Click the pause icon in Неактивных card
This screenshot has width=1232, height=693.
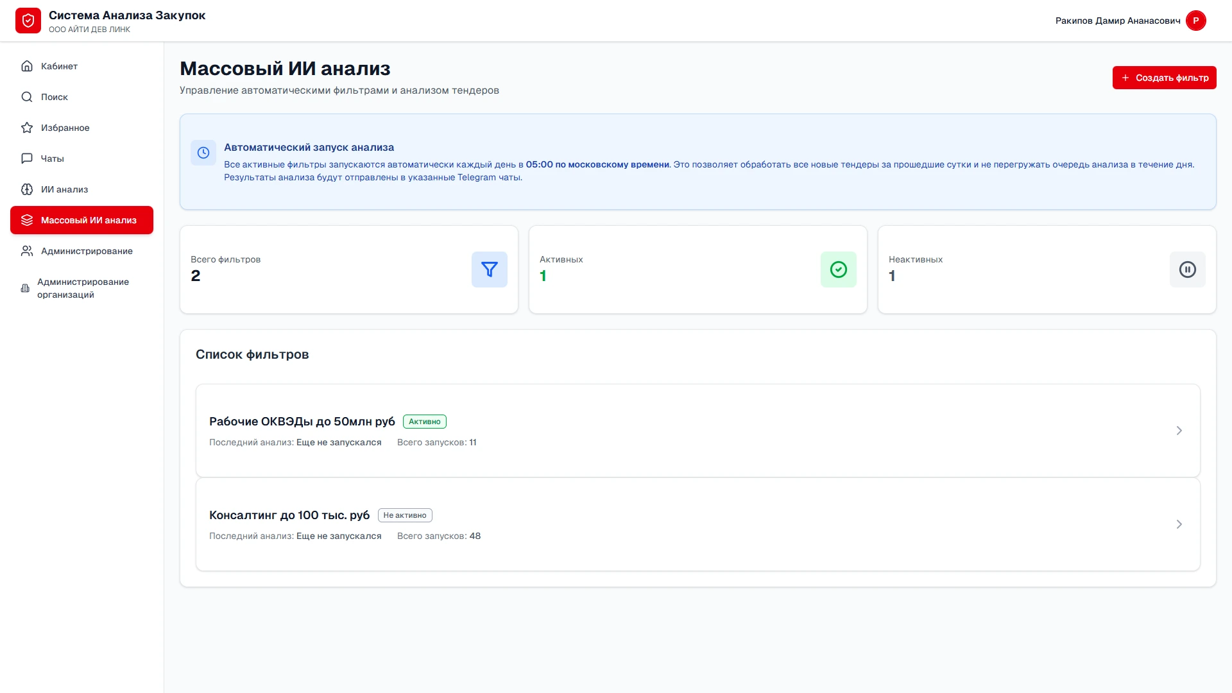point(1187,269)
